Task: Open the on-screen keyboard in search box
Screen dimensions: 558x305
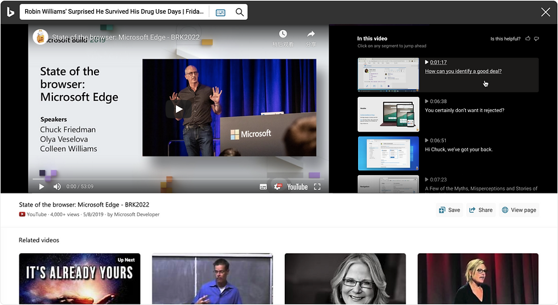Action: (221, 13)
